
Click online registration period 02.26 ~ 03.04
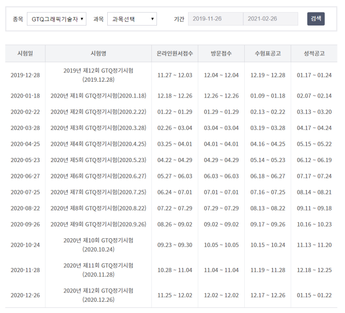[175, 128]
